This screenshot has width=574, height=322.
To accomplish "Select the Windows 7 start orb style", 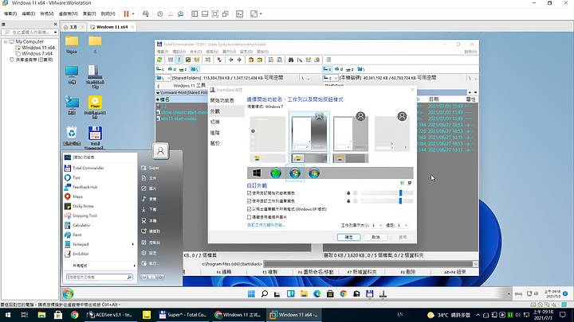I will pyautogui.click(x=295, y=173).
